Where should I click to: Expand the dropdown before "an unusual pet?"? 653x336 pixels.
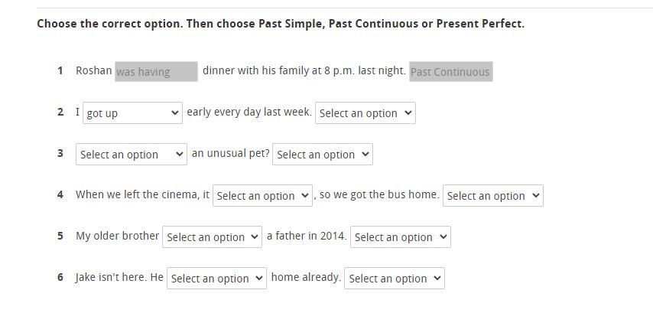[131, 155]
